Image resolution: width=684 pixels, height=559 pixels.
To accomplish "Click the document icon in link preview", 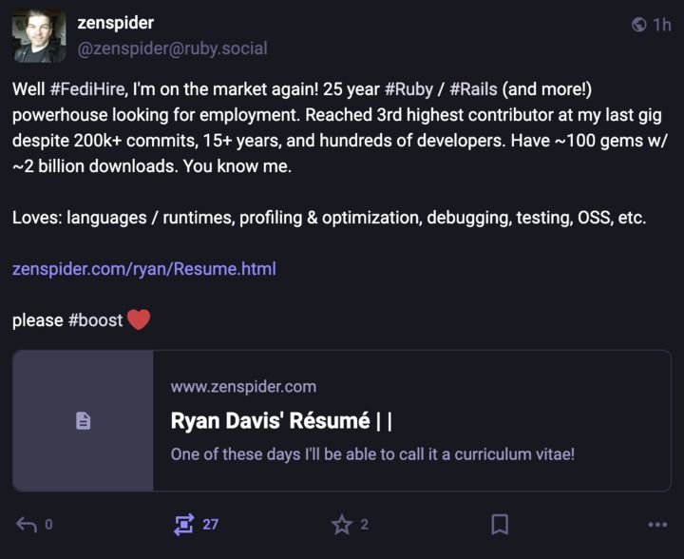I will (83, 421).
